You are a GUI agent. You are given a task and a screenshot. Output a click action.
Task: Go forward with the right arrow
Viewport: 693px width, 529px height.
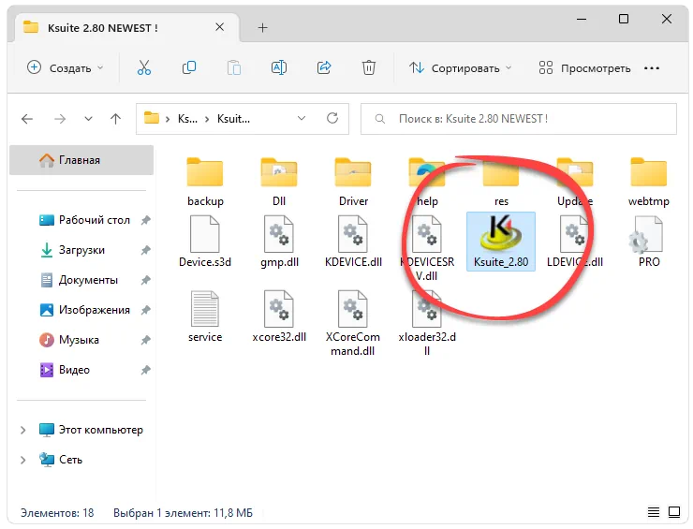(60, 119)
